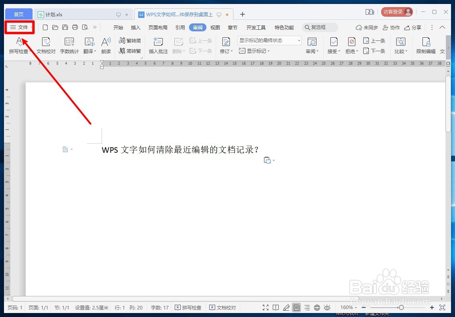Switch to outline view icon
The image size is (455, 317).
[307, 307]
